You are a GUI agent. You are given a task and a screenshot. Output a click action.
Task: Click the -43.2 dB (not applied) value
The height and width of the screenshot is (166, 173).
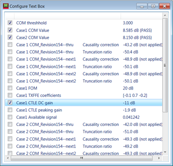[142, 45]
